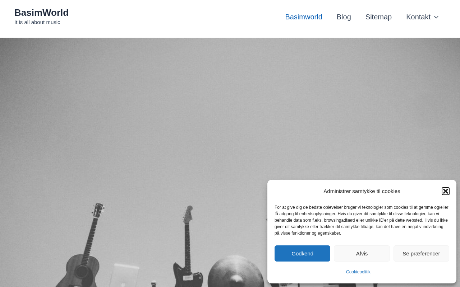Viewport: 460px width, 287px height.
Task: Open the Sitemap navigation link
Action: [x=378, y=17]
